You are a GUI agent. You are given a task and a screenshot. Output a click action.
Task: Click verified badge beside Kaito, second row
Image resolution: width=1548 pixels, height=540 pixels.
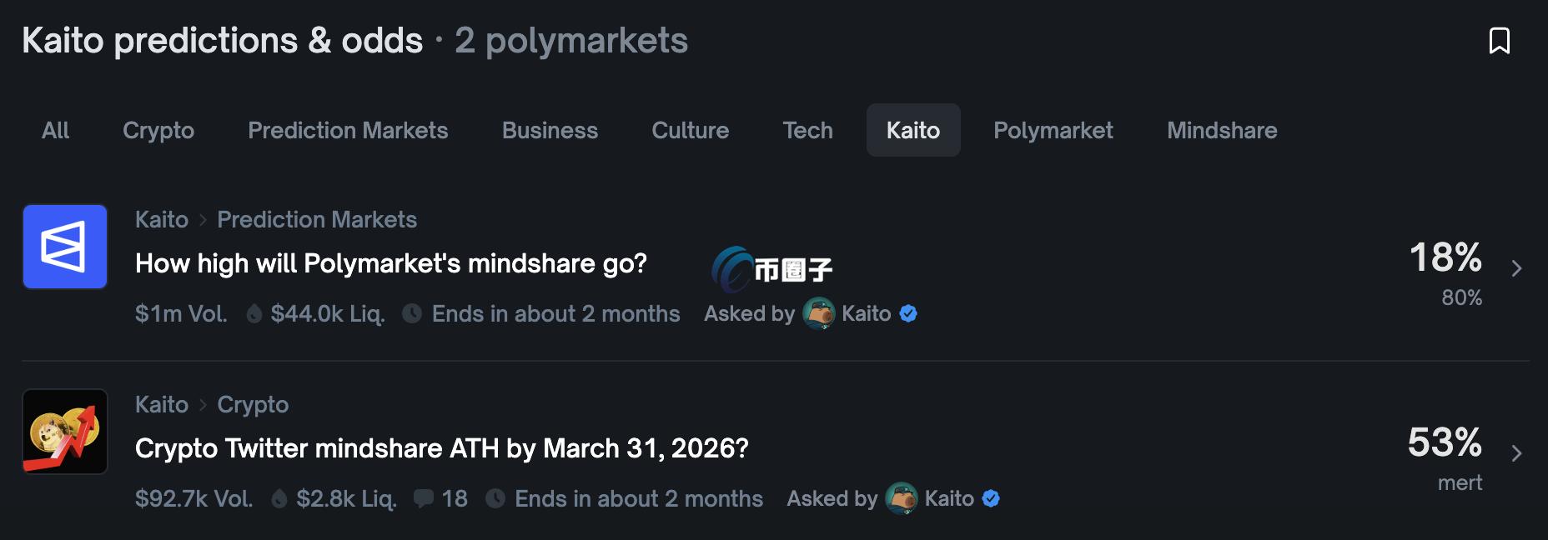991,498
